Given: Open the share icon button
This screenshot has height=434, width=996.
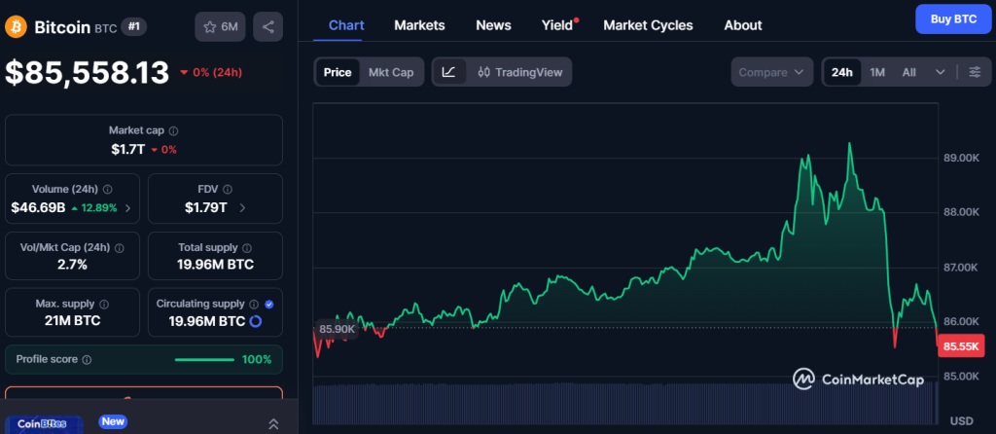Looking at the screenshot, I should pos(268,26).
